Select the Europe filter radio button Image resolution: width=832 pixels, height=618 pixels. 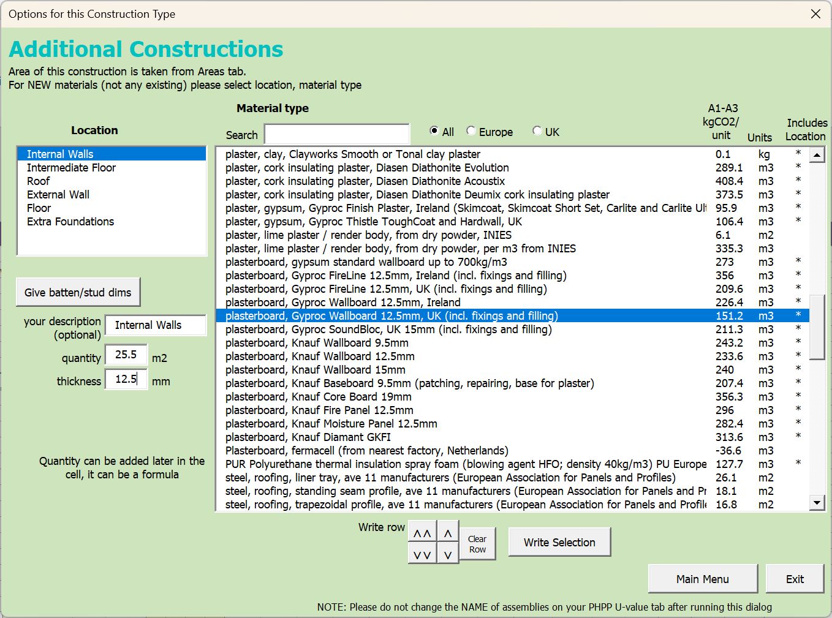pyautogui.click(x=471, y=131)
